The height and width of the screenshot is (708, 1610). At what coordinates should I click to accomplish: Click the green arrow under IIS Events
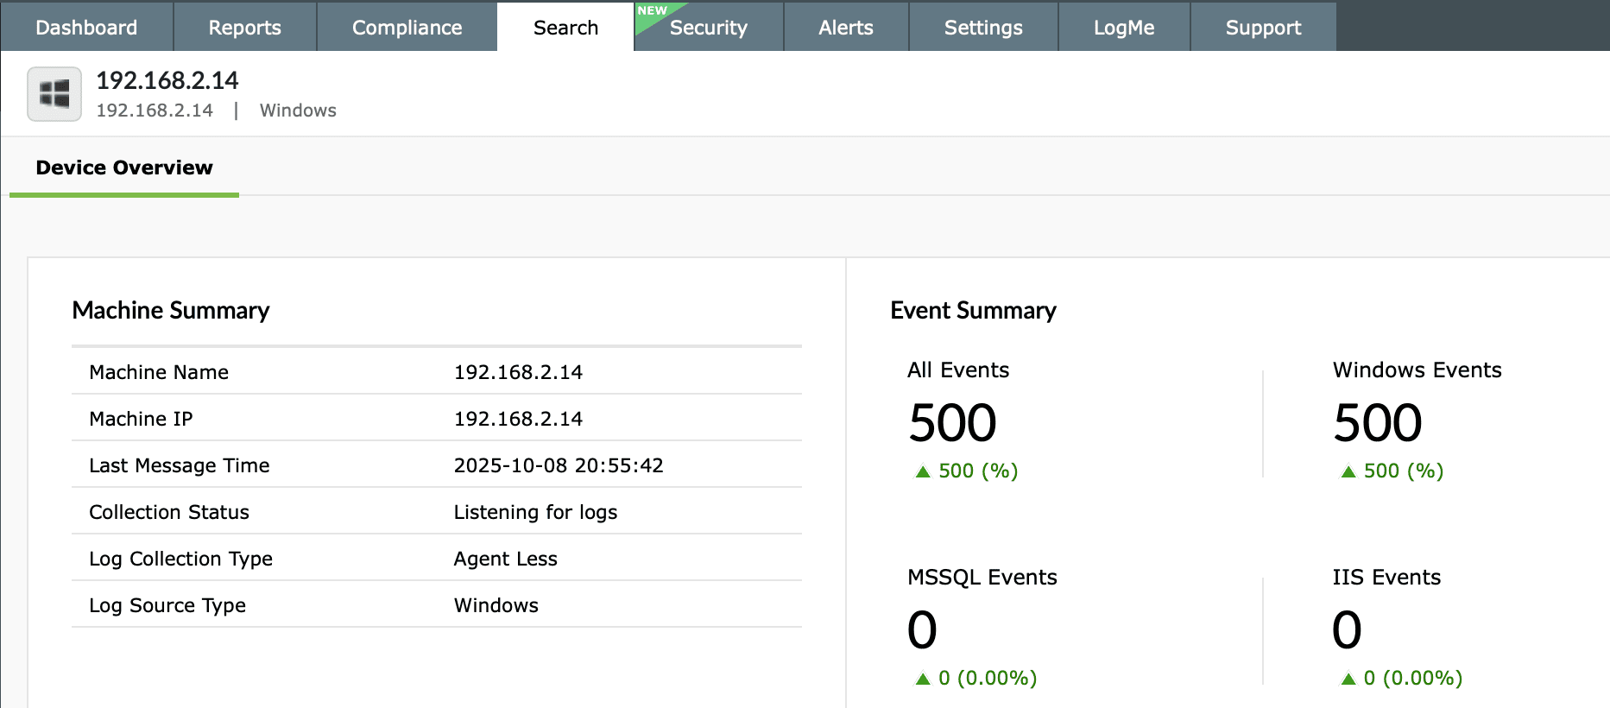(x=1348, y=679)
